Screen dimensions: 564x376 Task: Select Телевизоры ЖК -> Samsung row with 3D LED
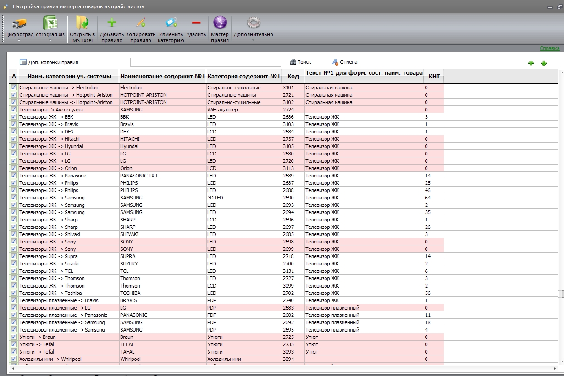[x=227, y=198]
